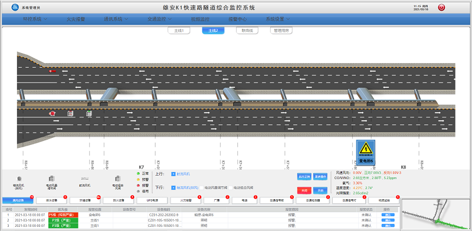Click the red power logout icon
This screenshot has width=472, height=231.
[x=441, y=8]
